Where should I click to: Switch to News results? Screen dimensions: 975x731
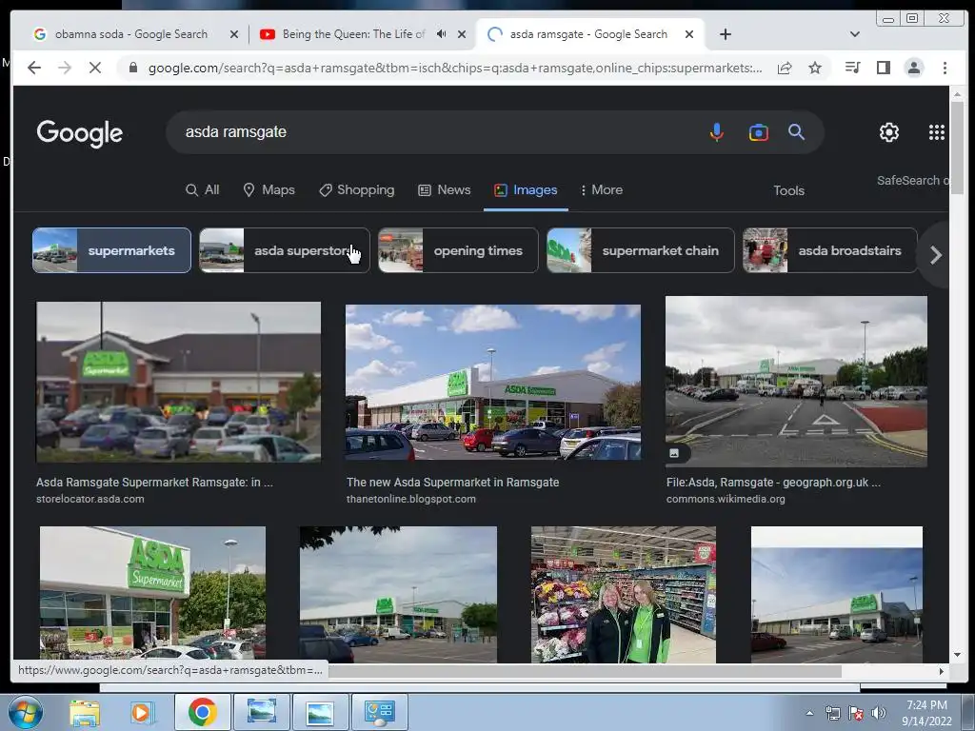pos(444,190)
